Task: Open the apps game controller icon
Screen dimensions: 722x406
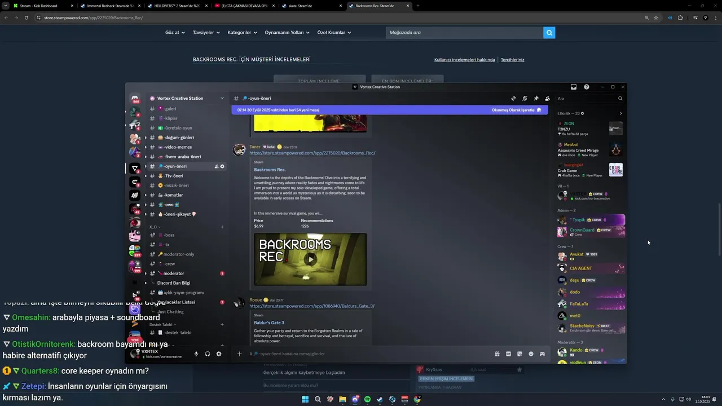Action: [542, 354]
